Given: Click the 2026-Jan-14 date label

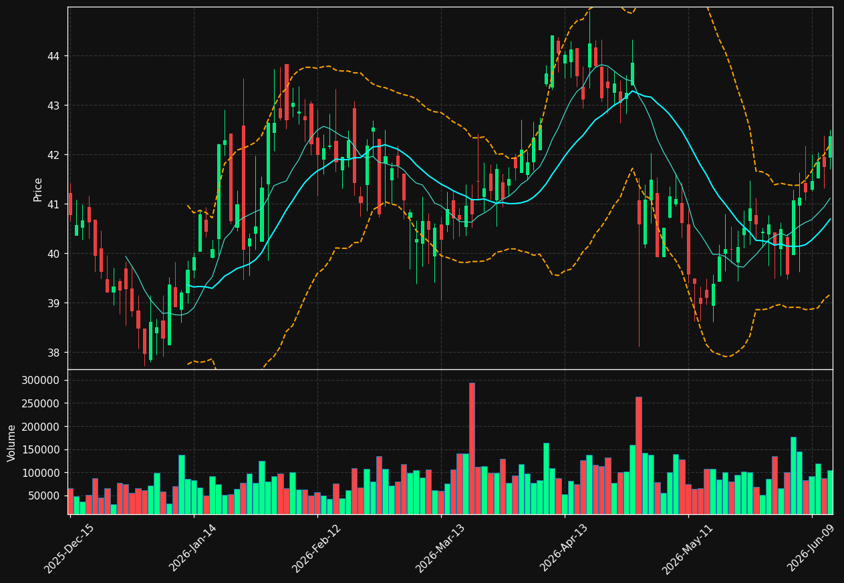Looking at the screenshot, I should (x=193, y=549).
